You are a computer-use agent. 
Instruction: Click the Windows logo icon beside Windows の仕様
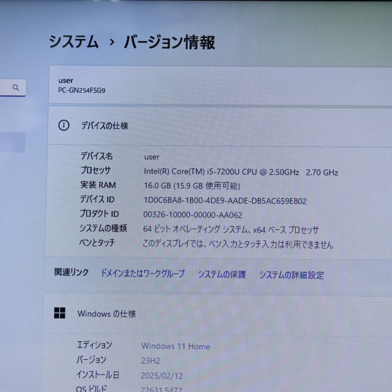point(59,313)
